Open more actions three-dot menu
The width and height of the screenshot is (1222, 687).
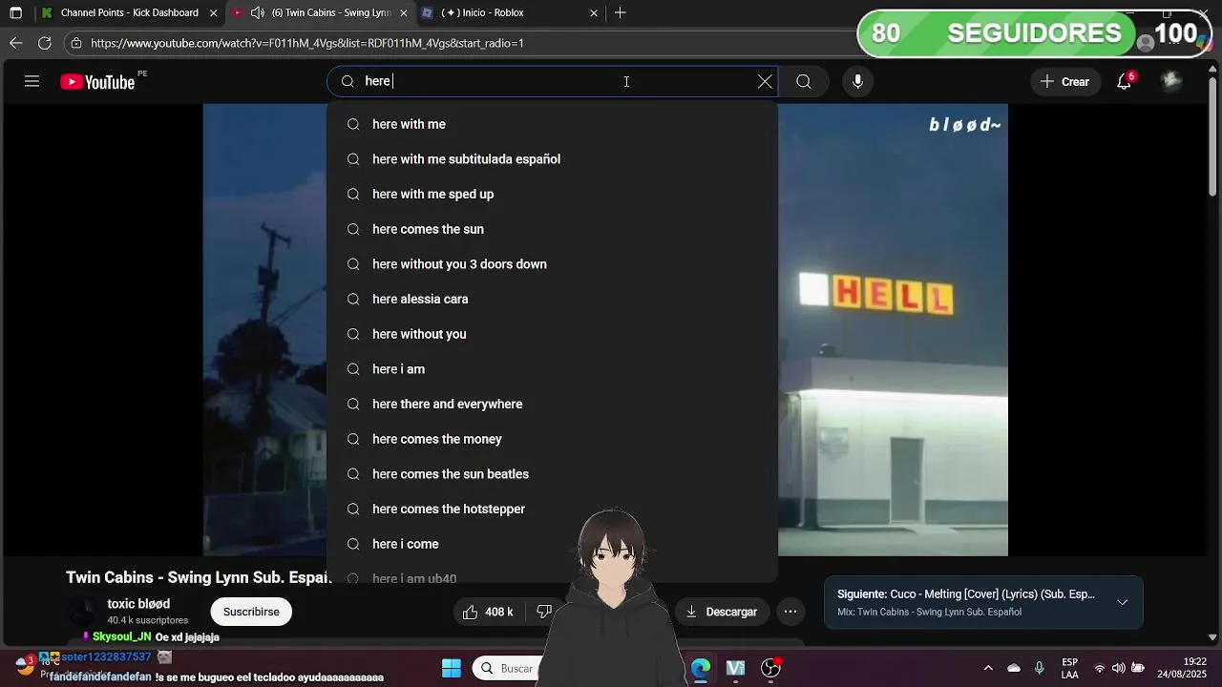point(790,612)
